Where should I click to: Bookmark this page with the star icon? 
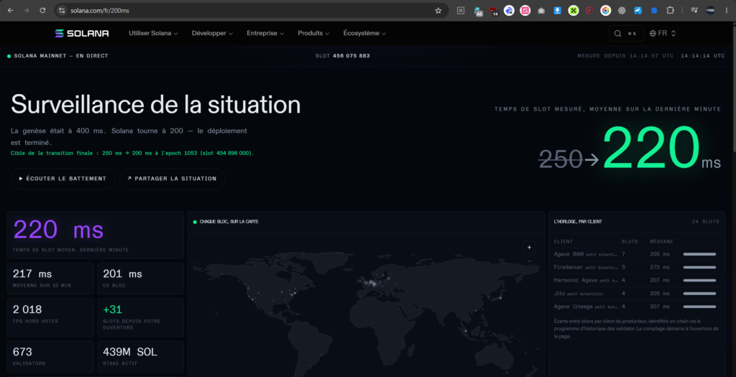(x=438, y=10)
